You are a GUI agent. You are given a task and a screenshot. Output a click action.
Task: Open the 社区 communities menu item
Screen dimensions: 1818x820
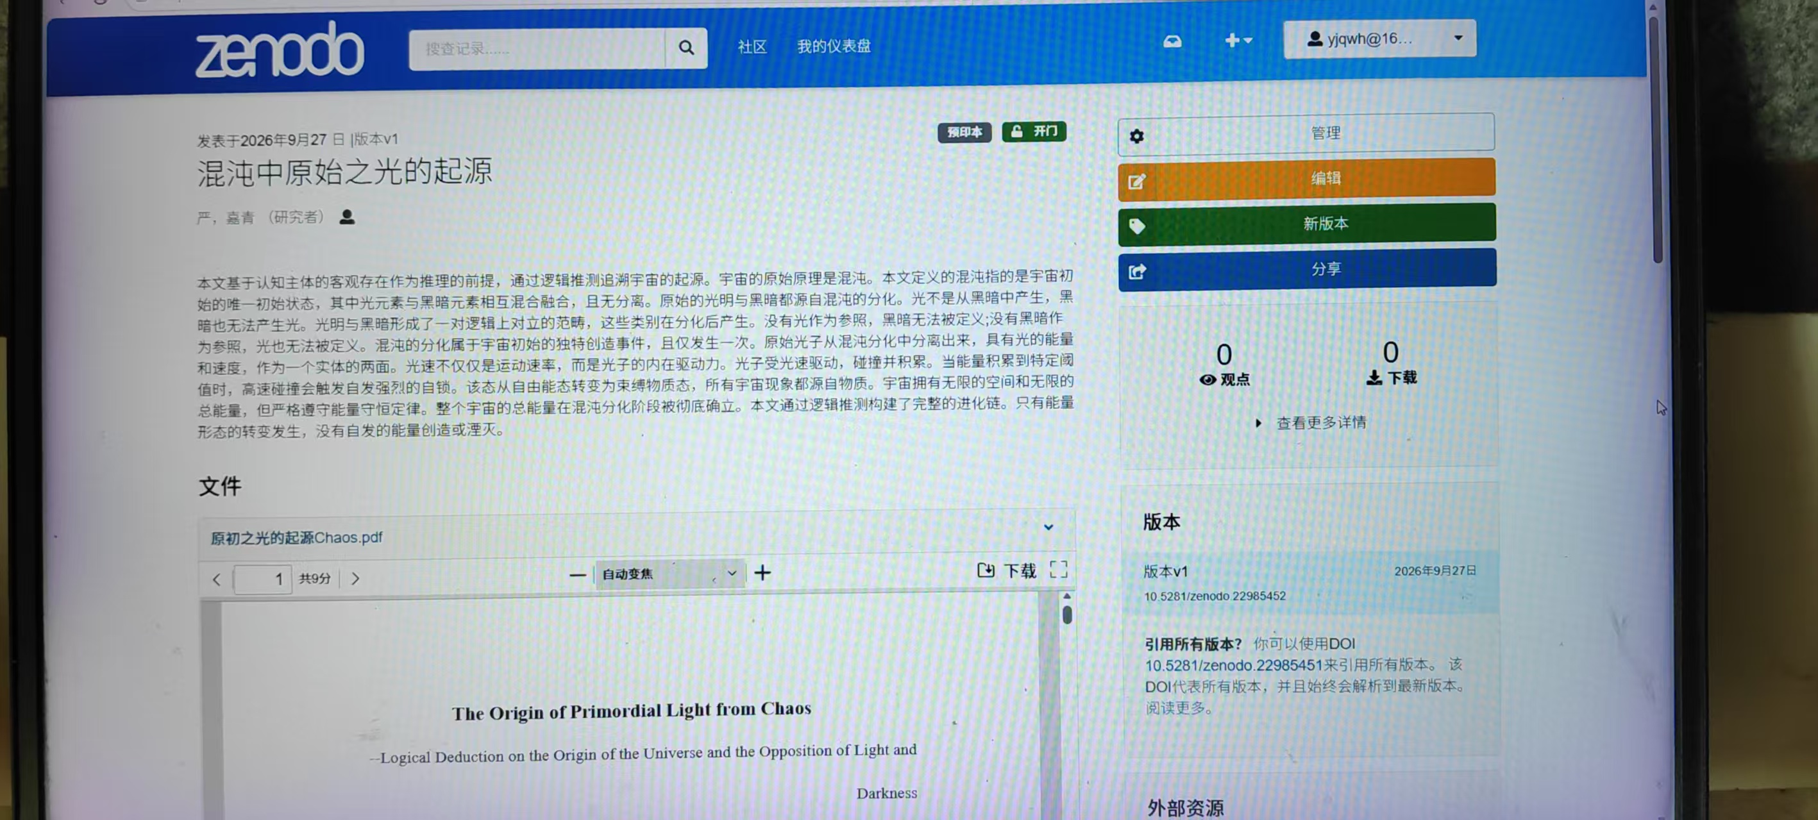coord(752,47)
